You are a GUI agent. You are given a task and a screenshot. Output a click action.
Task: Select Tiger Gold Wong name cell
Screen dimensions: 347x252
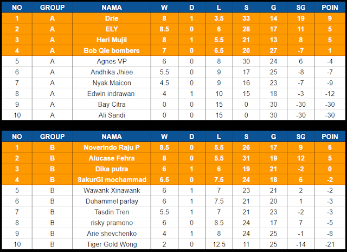pyautogui.click(x=112, y=244)
